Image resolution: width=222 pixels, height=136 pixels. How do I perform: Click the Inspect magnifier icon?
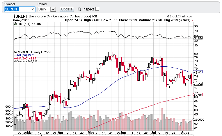click(x=79, y=9)
